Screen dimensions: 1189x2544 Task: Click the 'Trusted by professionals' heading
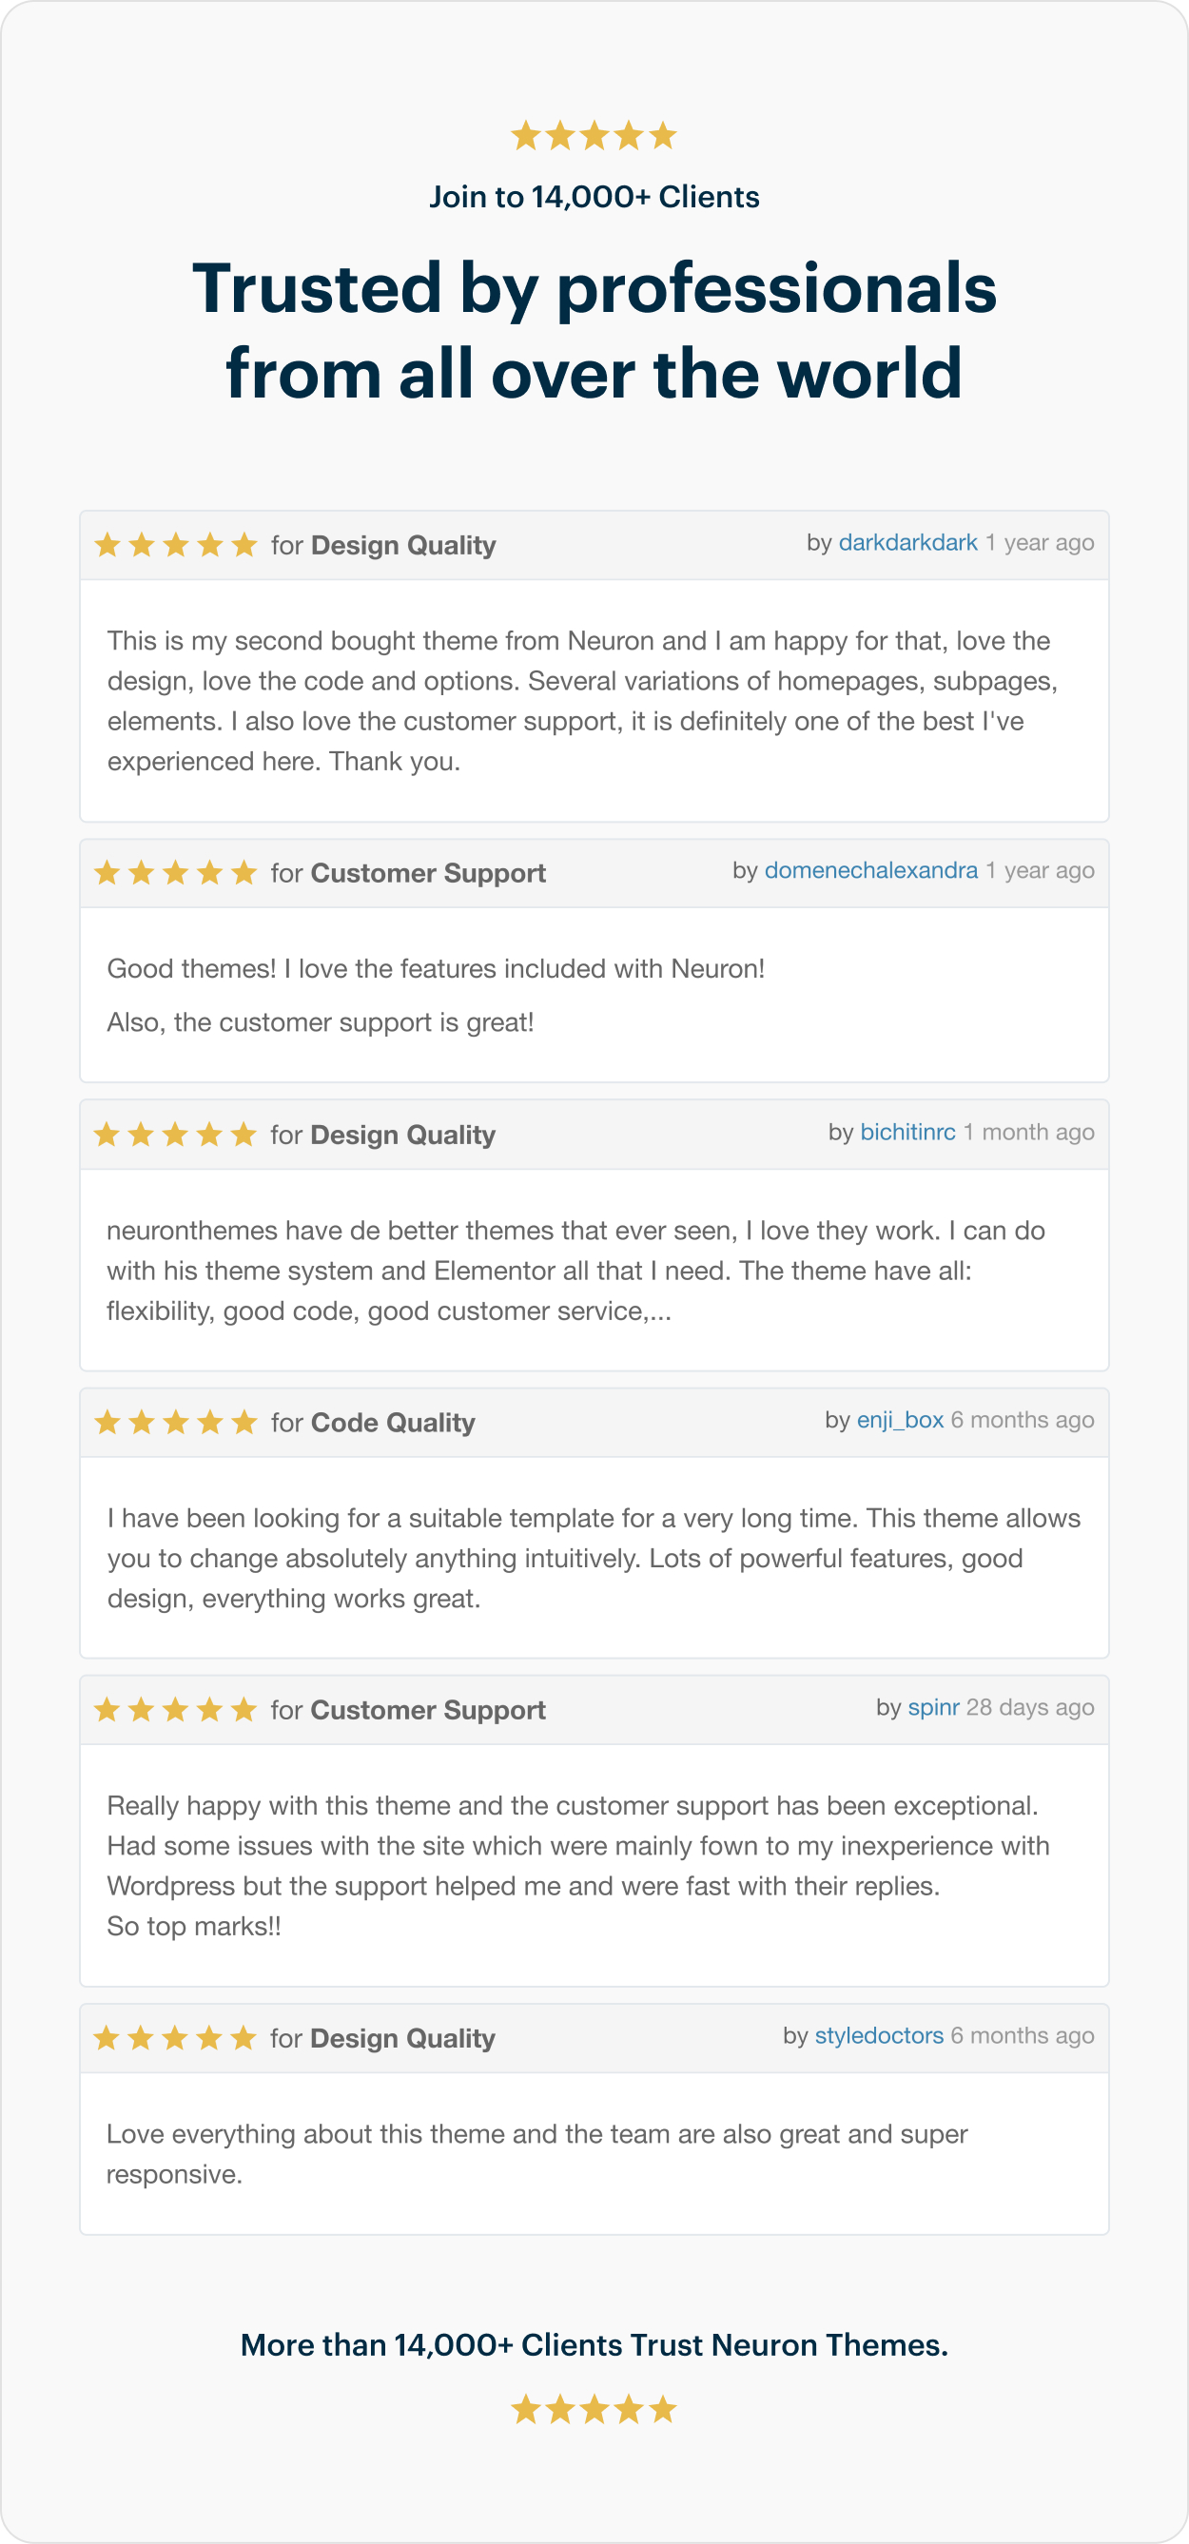tap(594, 330)
